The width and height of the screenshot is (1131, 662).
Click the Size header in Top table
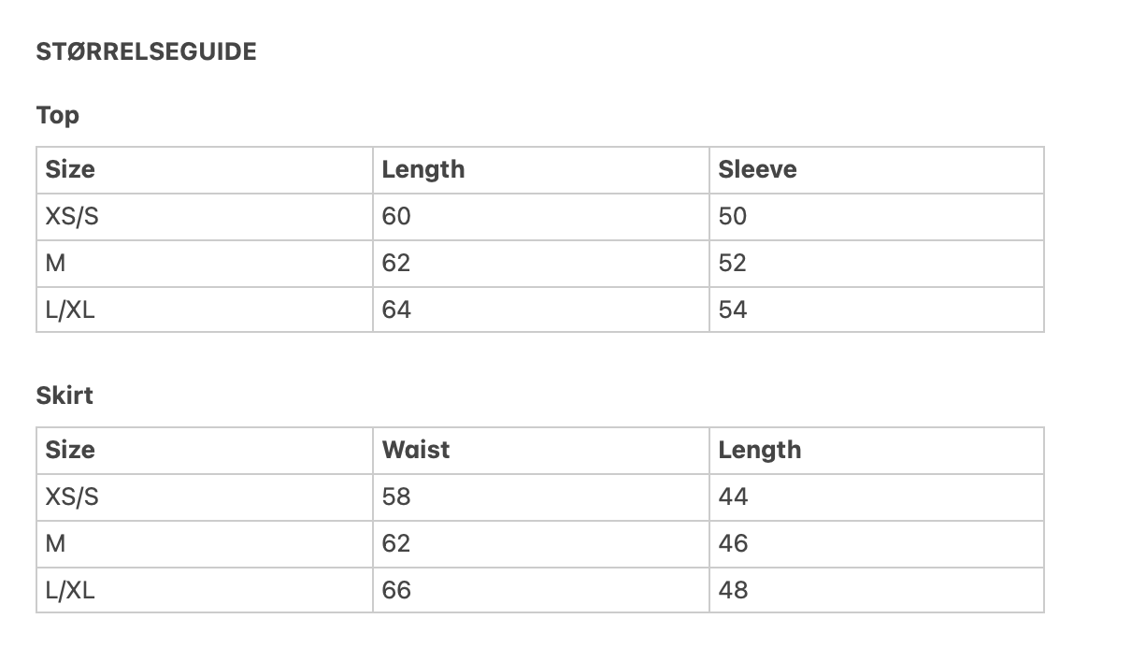(x=70, y=169)
